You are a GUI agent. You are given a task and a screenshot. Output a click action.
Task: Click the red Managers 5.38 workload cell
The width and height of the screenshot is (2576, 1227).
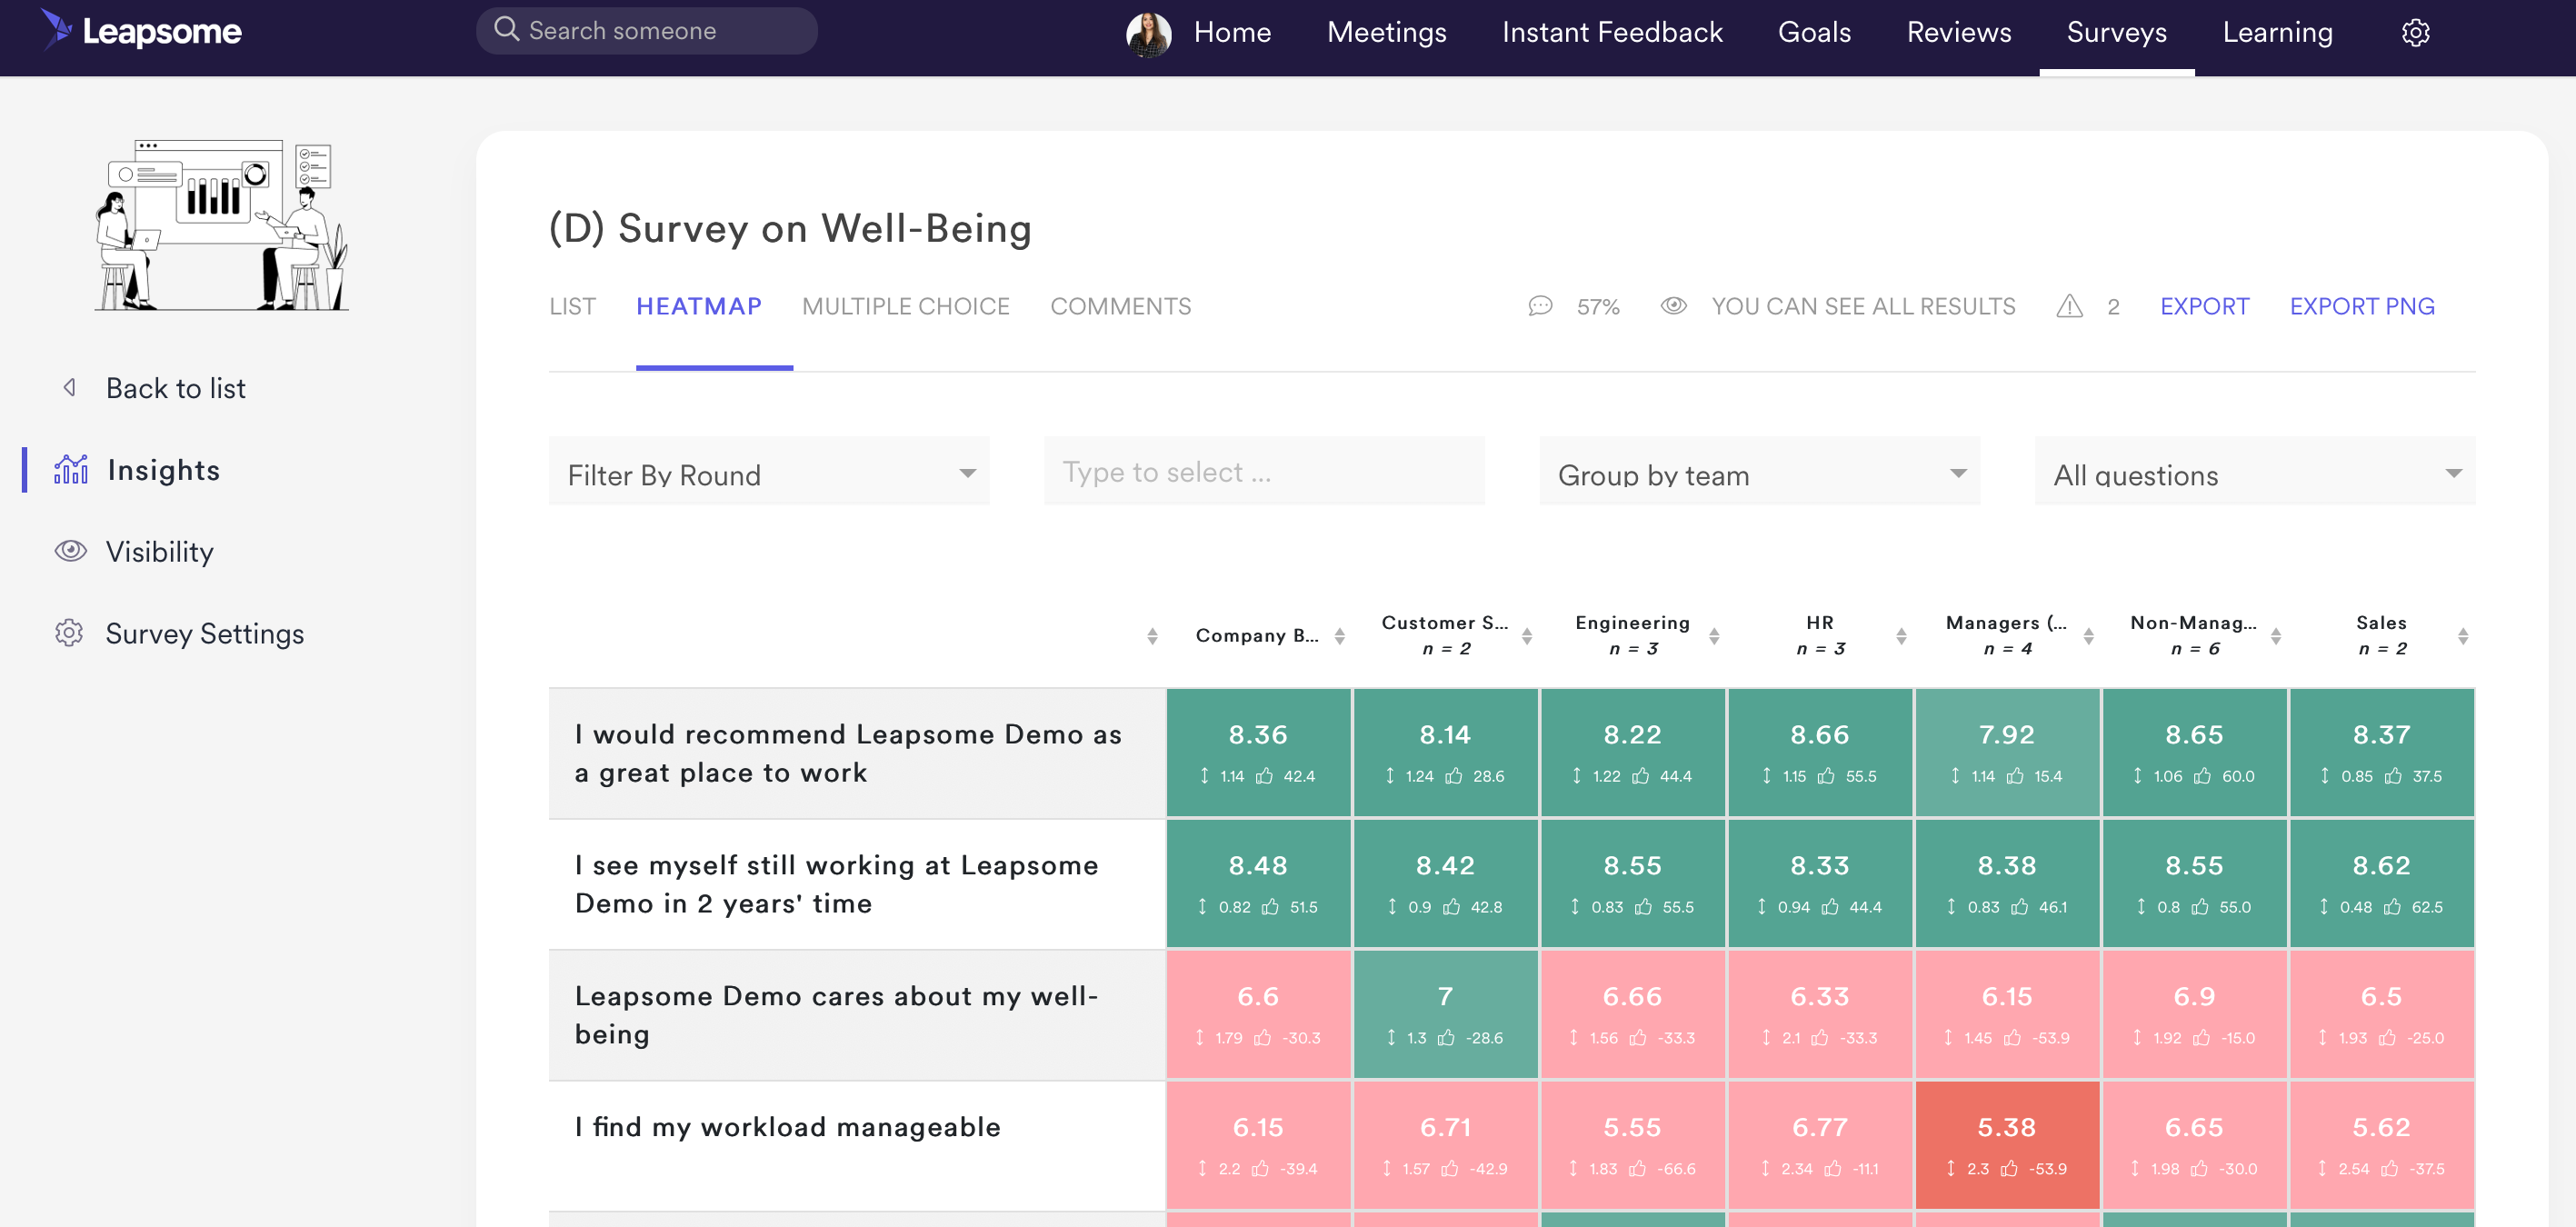2006,1145
